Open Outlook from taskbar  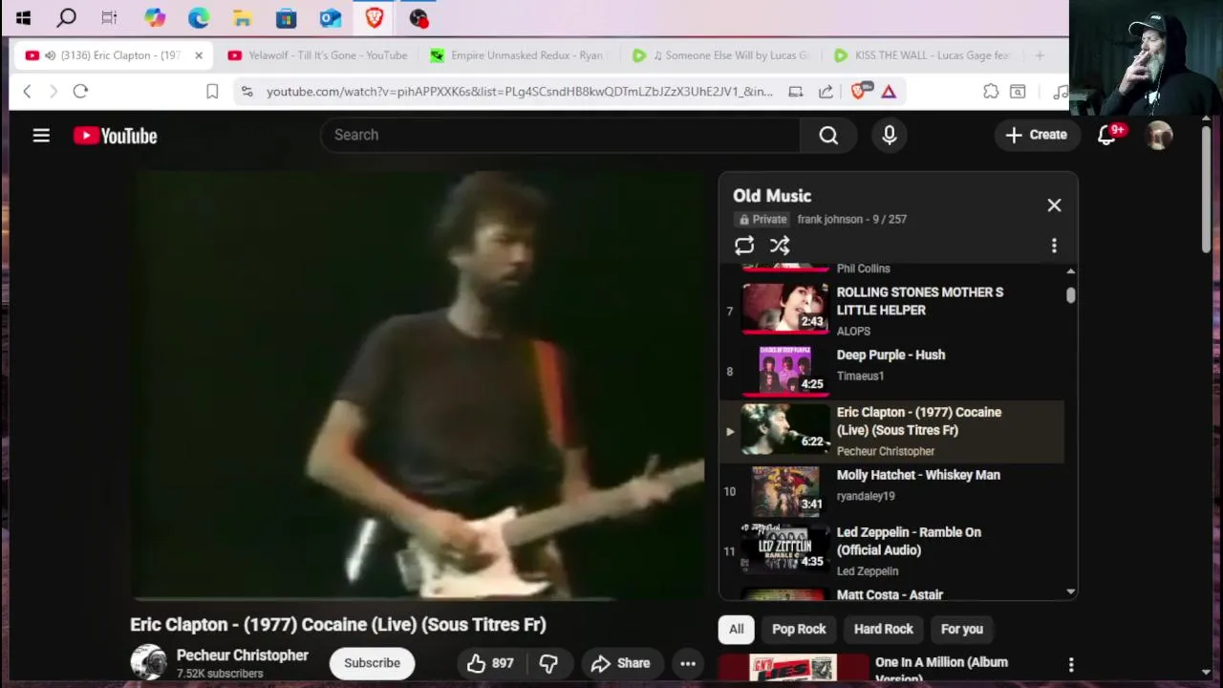[x=331, y=17]
